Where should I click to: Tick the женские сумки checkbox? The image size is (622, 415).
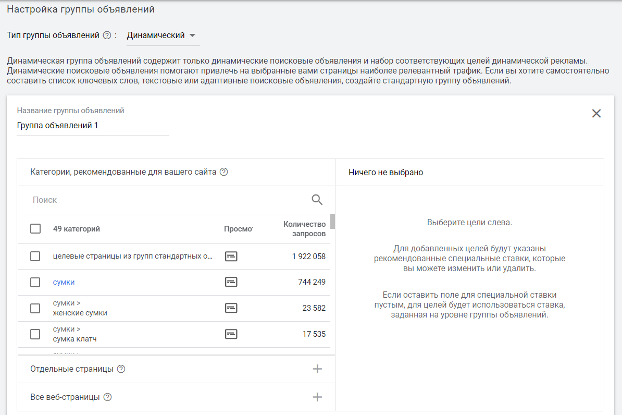35,308
